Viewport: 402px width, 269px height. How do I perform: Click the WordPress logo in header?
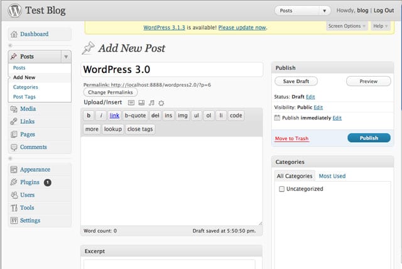point(14,11)
